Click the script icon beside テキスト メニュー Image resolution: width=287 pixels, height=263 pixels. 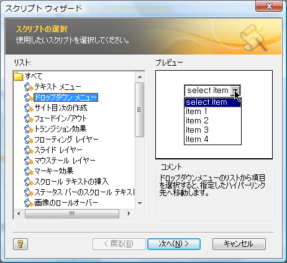click(x=29, y=87)
